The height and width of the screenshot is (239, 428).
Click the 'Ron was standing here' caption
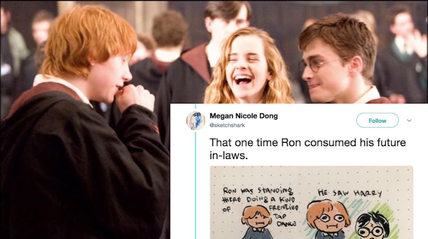click(258, 194)
